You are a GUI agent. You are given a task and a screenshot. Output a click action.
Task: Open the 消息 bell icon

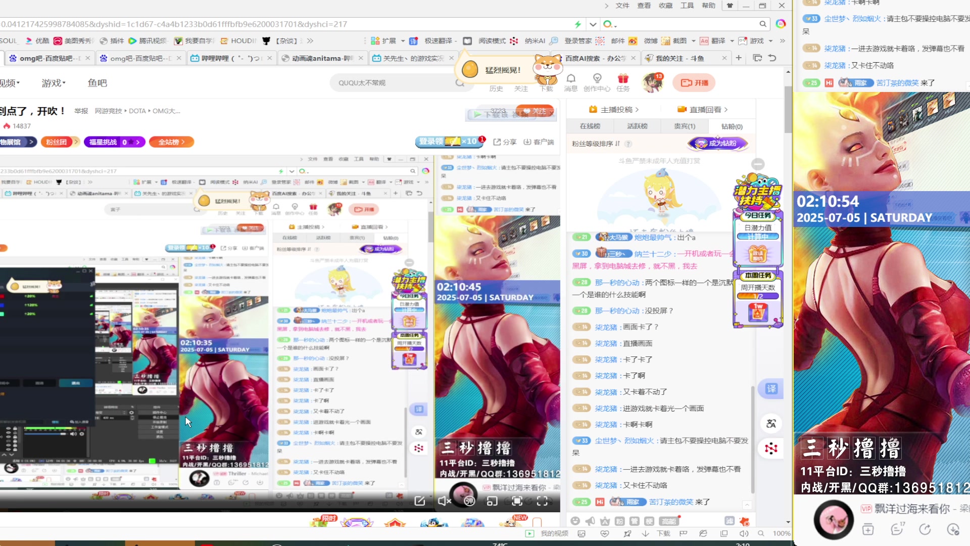(x=571, y=79)
